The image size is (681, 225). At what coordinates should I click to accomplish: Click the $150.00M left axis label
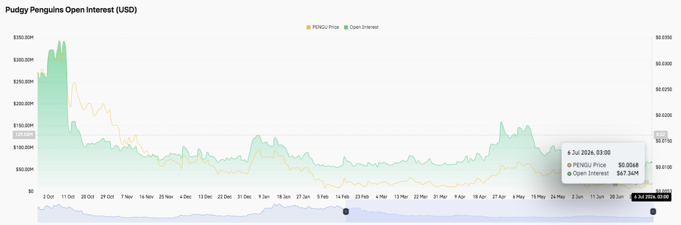(x=24, y=125)
